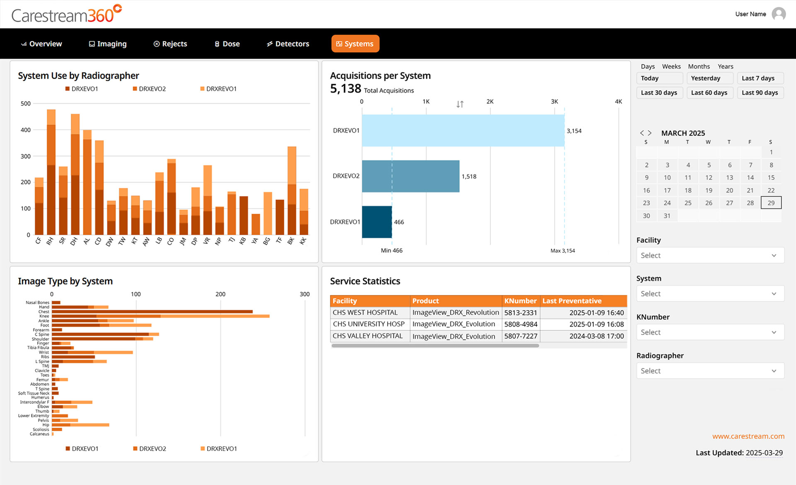
Task: Toggle DRXEVO2 legend in Image Type chart
Action: 149,449
